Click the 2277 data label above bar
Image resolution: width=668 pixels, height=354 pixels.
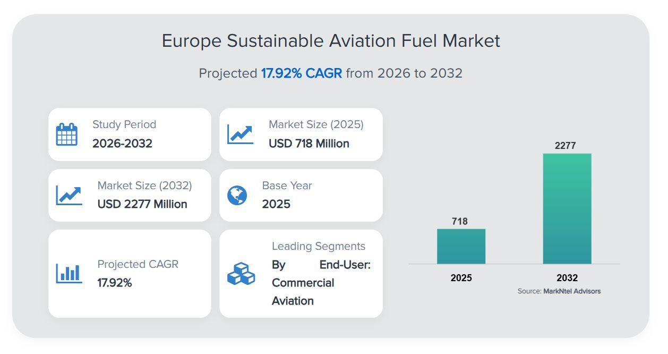[566, 146]
